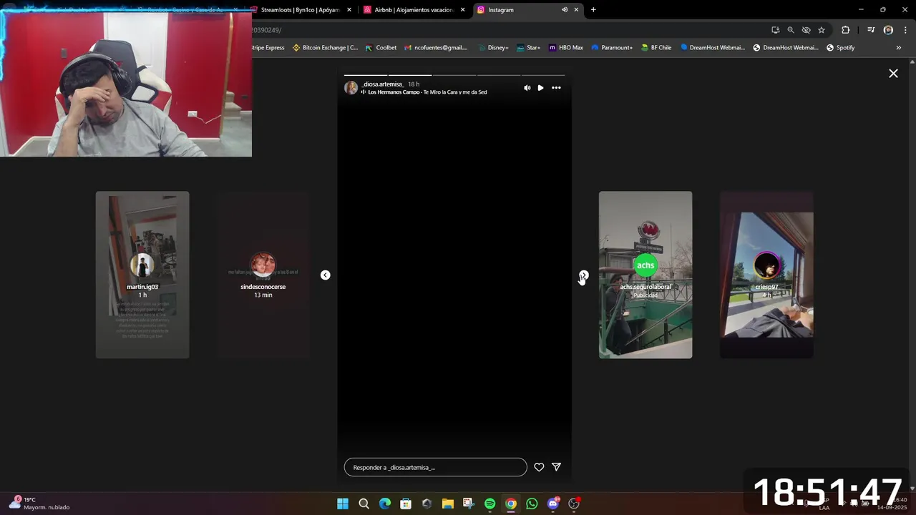This screenshot has width=916, height=515.
Task: Bookmark this page with the star icon
Action: tap(822, 30)
